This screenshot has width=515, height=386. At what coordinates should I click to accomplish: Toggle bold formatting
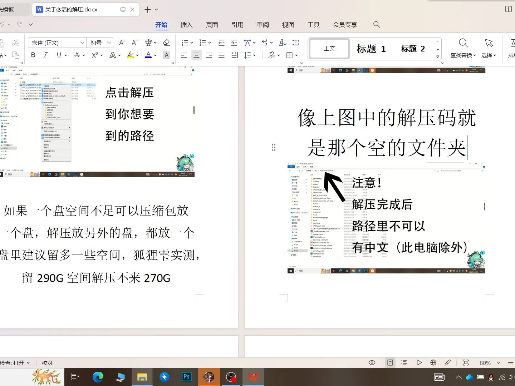(33, 55)
